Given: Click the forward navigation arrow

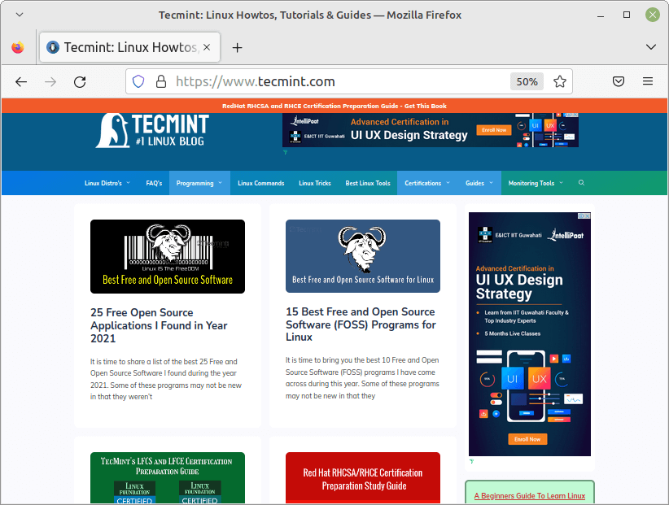Looking at the screenshot, I should (x=50, y=81).
